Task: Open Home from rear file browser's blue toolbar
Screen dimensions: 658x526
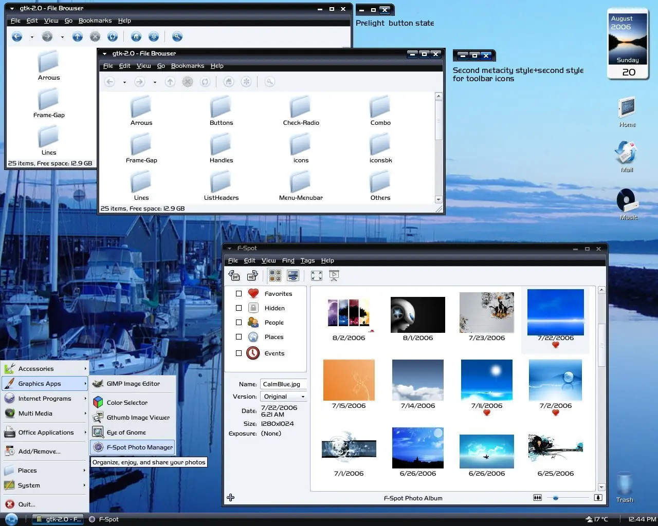Action: pyautogui.click(x=136, y=36)
